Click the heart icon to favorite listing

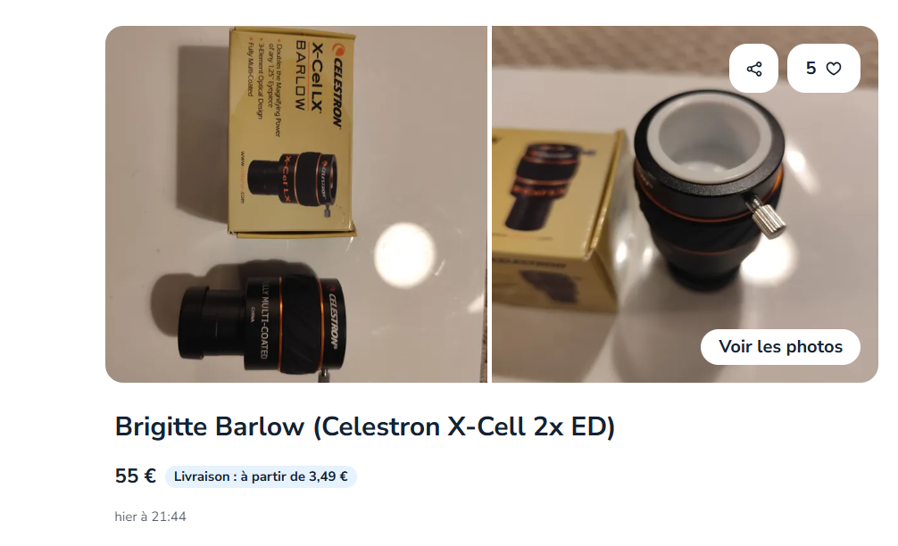[834, 69]
